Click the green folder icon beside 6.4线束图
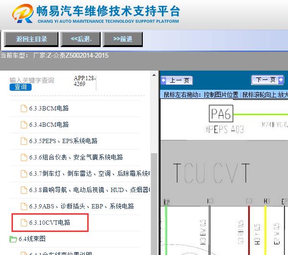Screen dimensions: 288x255 [x=13, y=239]
